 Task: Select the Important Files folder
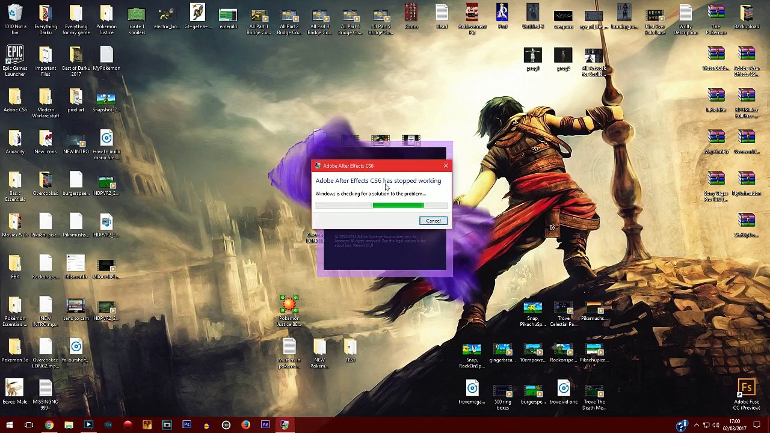pyautogui.click(x=45, y=60)
